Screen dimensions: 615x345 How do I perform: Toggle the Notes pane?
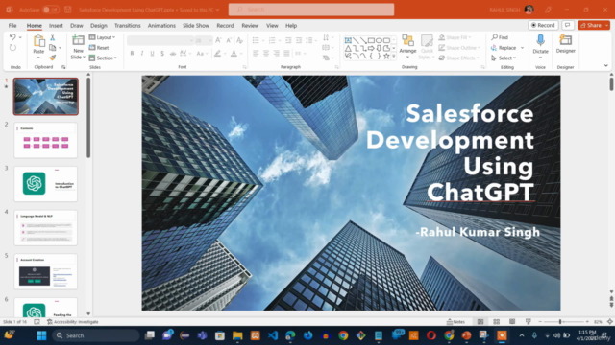tap(455, 322)
